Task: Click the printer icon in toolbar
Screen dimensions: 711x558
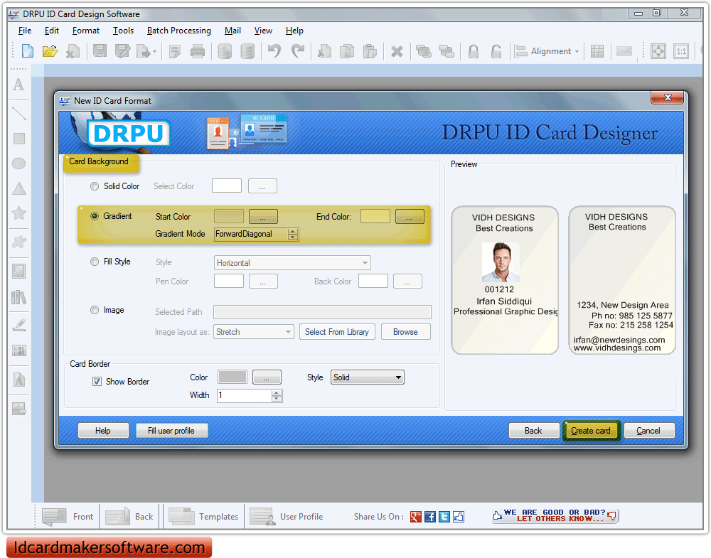Action: coord(198,51)
